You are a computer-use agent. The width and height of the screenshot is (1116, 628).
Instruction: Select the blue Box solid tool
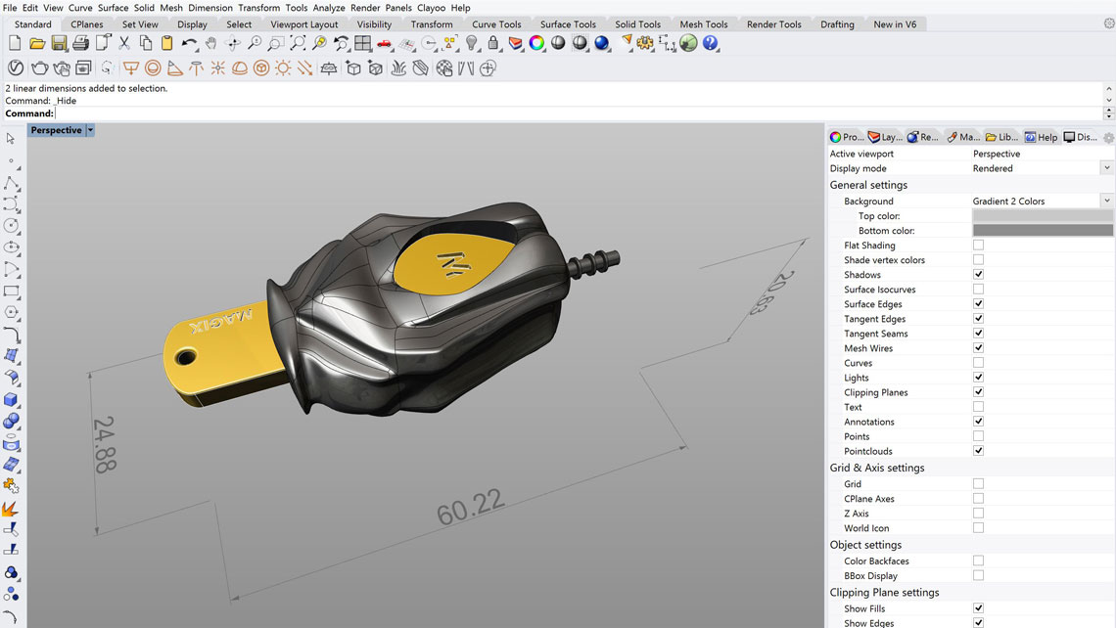click(x=11, y=400)
